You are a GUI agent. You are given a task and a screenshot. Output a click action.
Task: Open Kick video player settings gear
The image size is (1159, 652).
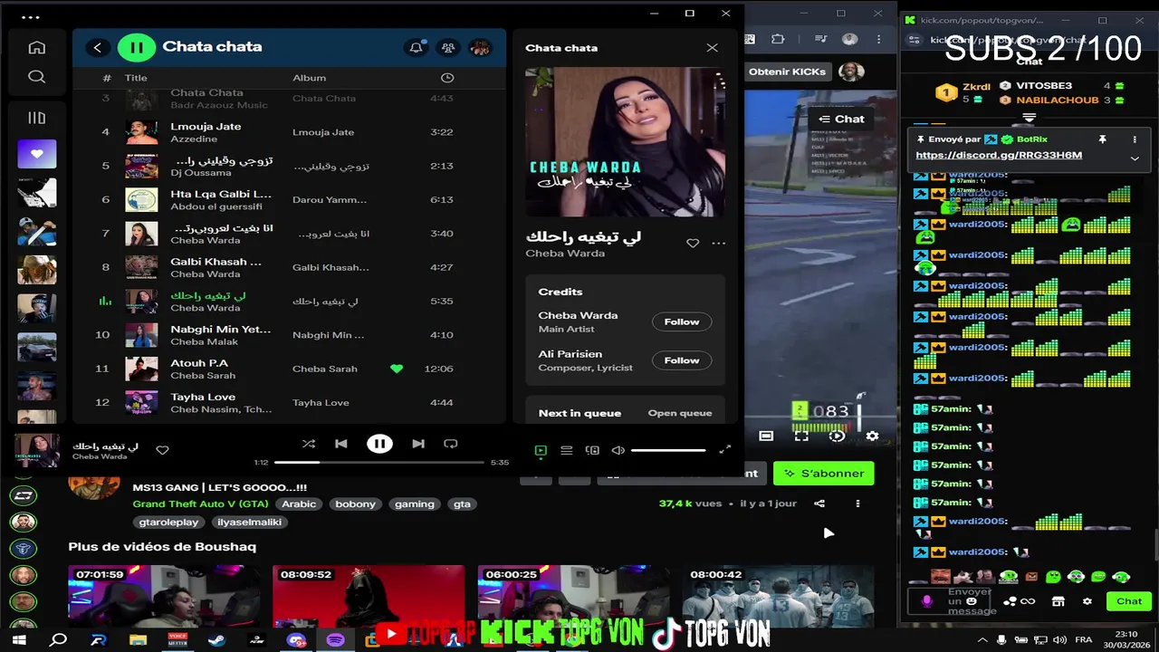coord(872,436)
